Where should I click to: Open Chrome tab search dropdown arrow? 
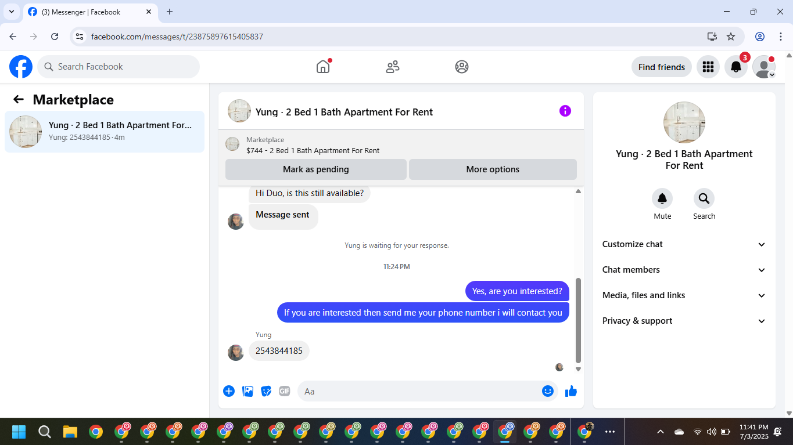coord(11,12)
